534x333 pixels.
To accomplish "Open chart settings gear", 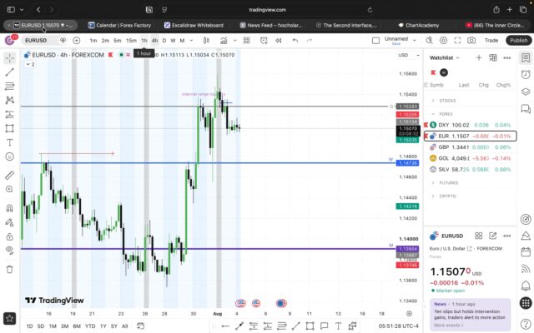I will pyautogui.click(x=443, y=41).
